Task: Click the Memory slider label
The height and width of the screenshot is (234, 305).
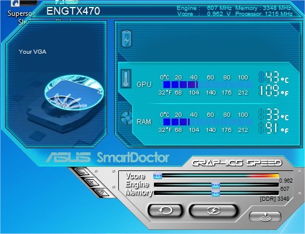Action: click(x=139, y=193)
